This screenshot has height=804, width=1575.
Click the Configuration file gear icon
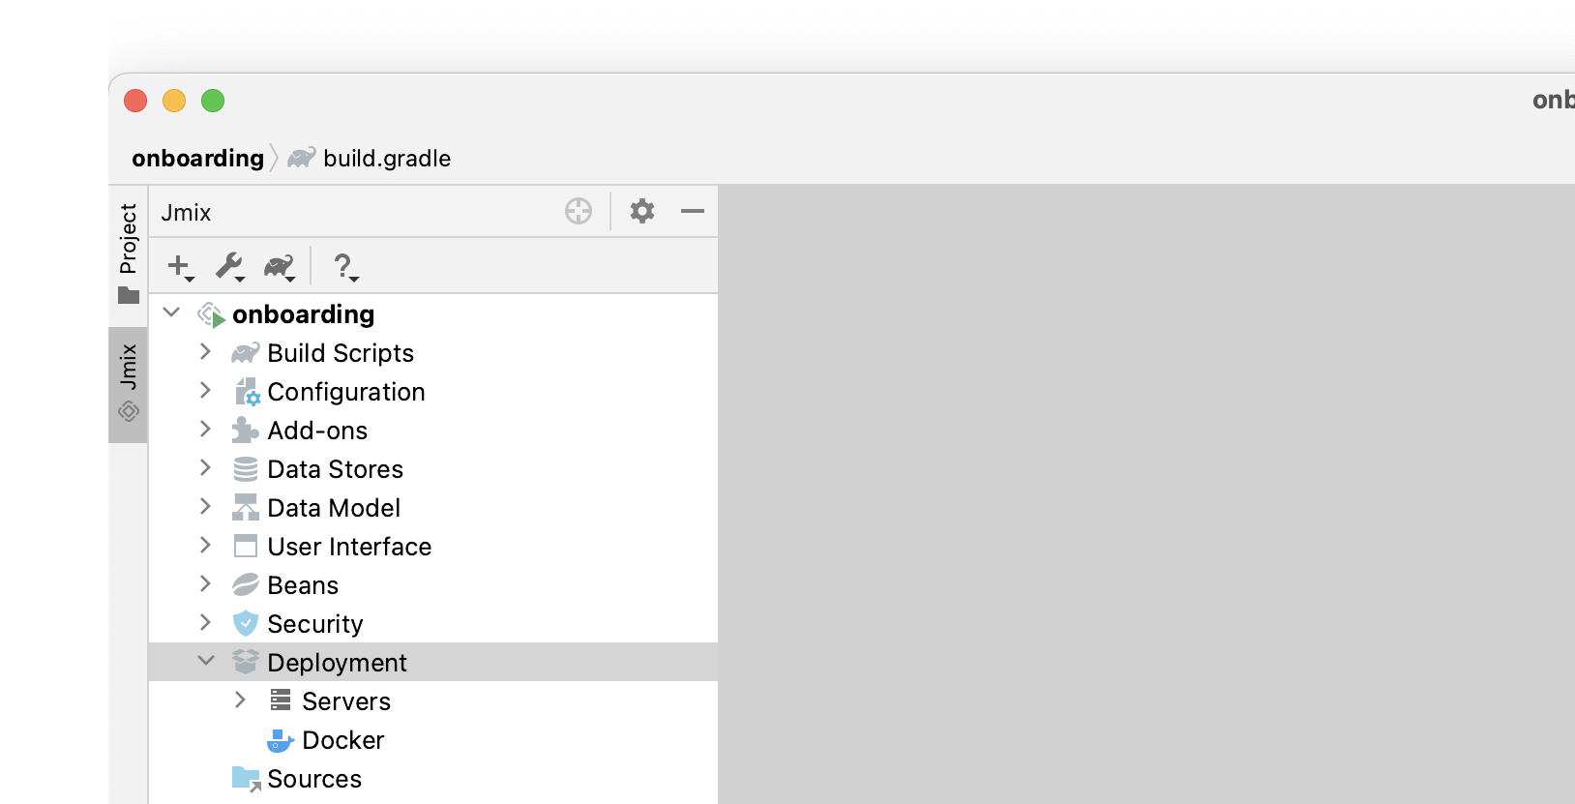pyautogui.click(x=247, y=392)
